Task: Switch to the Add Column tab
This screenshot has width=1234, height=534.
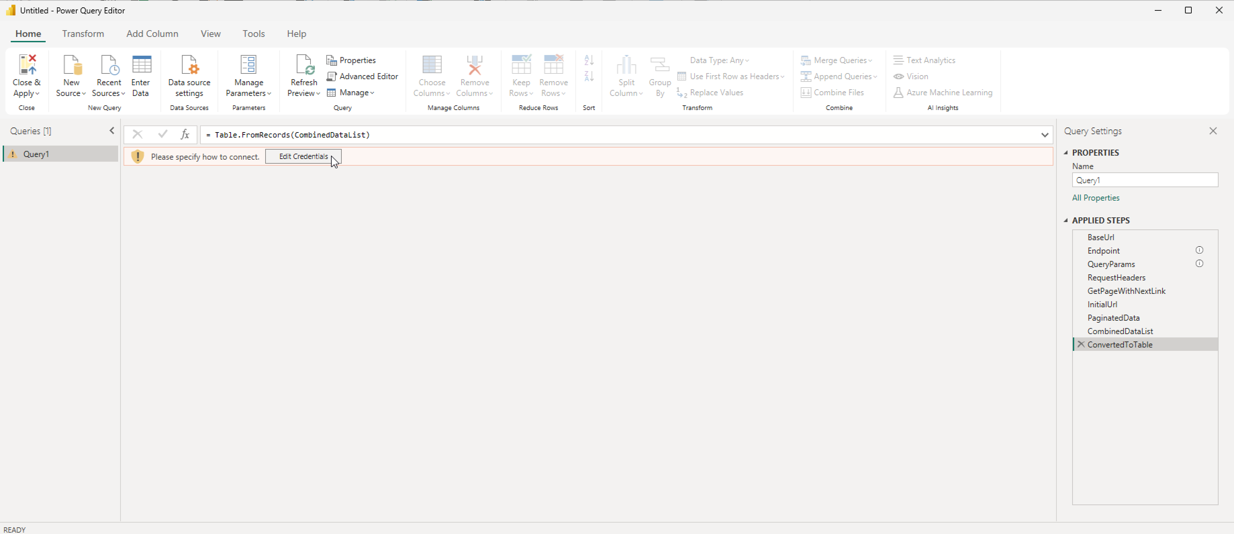Action: click(x=152, y=34)
